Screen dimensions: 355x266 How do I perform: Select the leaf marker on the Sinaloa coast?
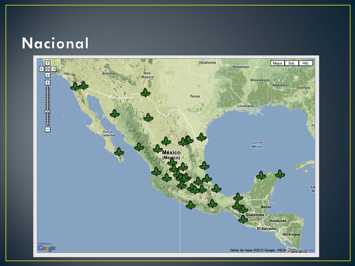click(139, 147)
